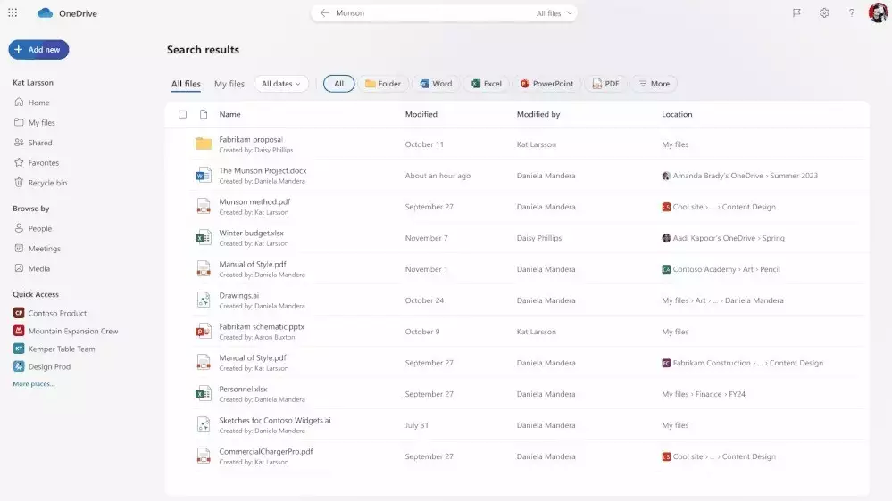Open Kemper Table Team quick access

(54, 349)
